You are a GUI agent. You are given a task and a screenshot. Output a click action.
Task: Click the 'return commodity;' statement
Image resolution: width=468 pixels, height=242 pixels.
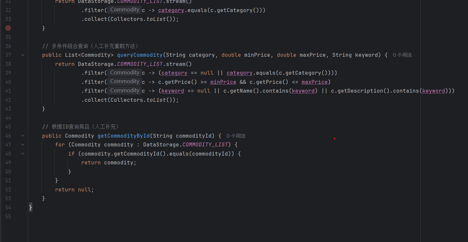(109, 162)
